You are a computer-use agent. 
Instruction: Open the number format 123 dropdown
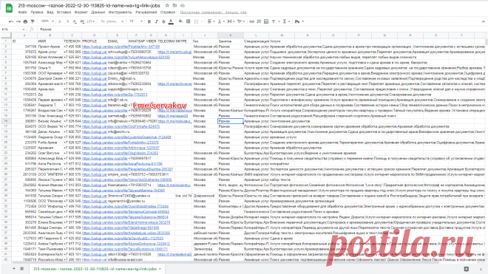(90, 21)
